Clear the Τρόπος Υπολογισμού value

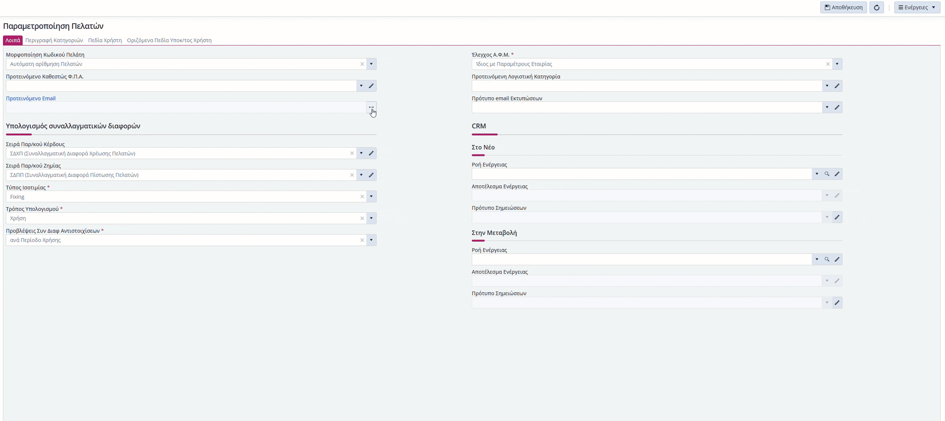[362, 218]
